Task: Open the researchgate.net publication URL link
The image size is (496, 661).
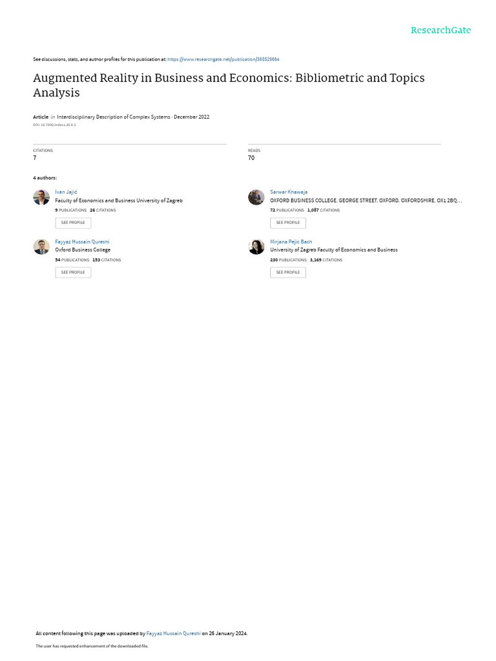Action: click(223, 59)
